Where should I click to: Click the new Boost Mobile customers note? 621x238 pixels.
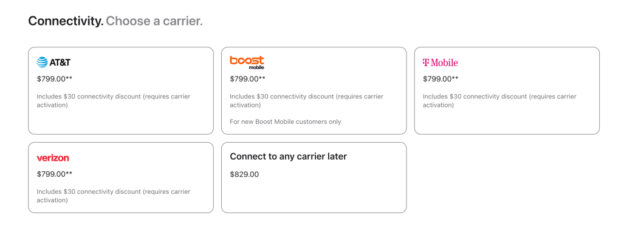(285, 121)
